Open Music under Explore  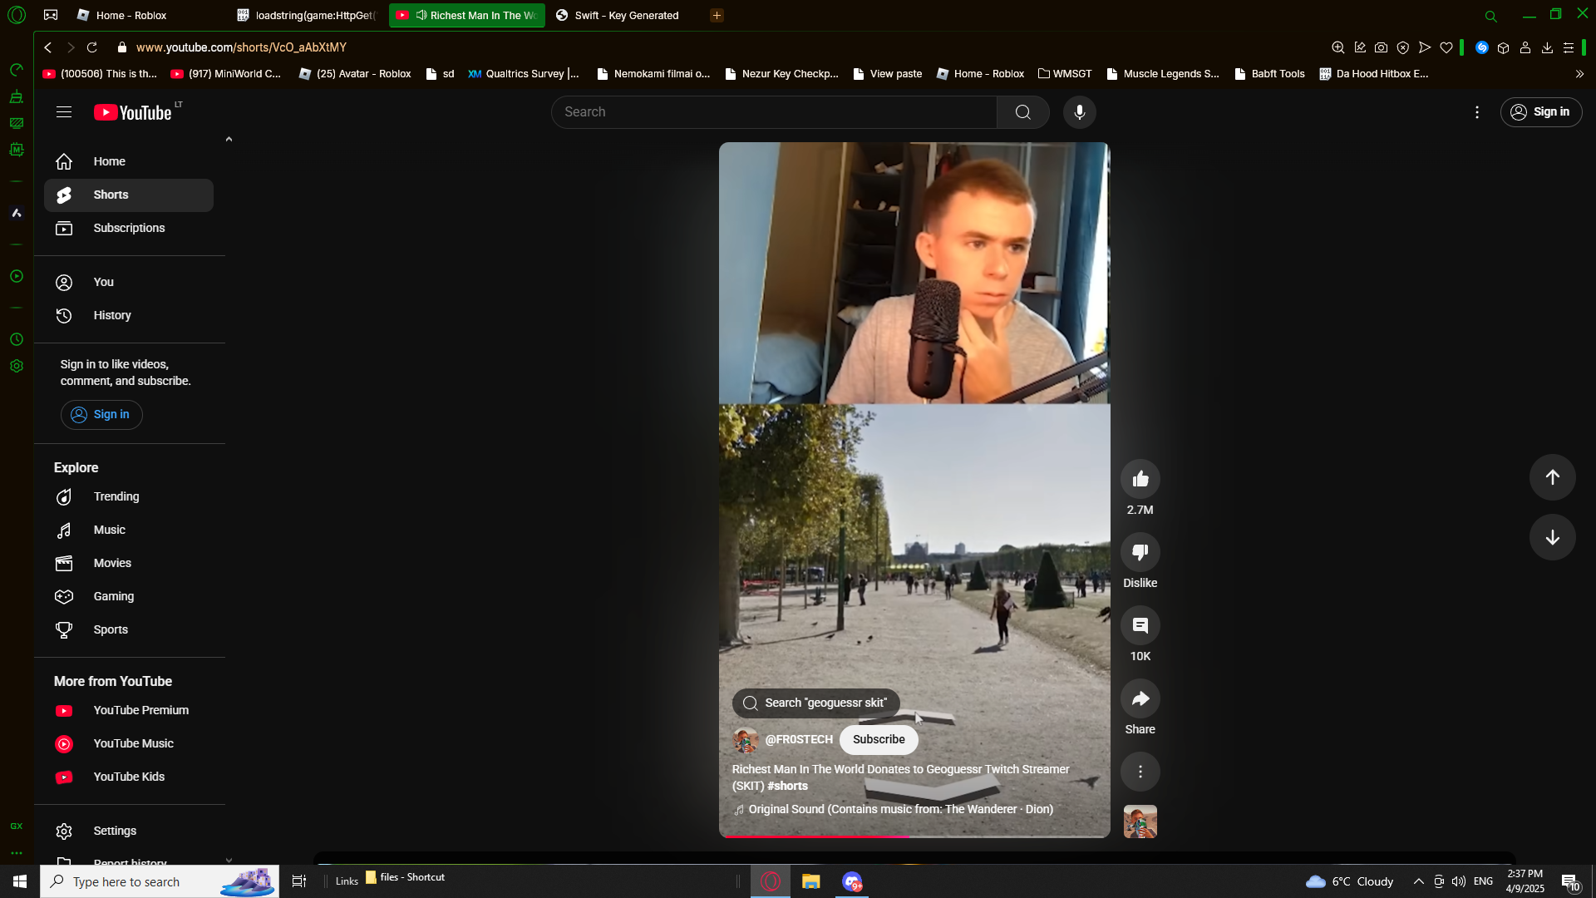129,530
